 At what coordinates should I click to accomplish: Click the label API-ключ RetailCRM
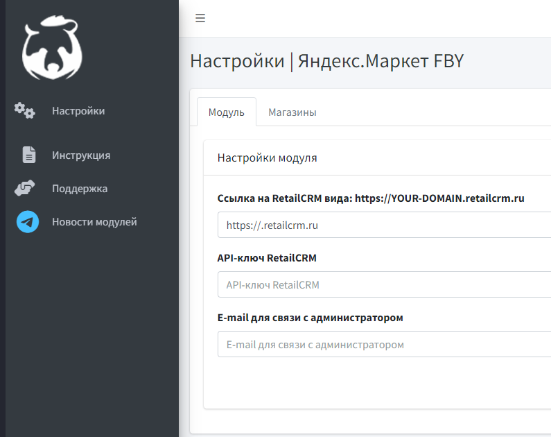267,258
